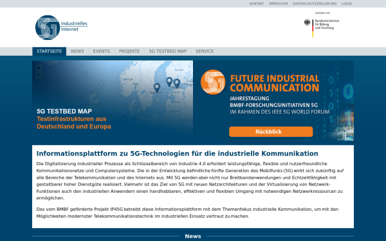Viewport: 386px width, 241px height.
Task: Click the orange 5G logo in the conference banner
Action: 213,82
